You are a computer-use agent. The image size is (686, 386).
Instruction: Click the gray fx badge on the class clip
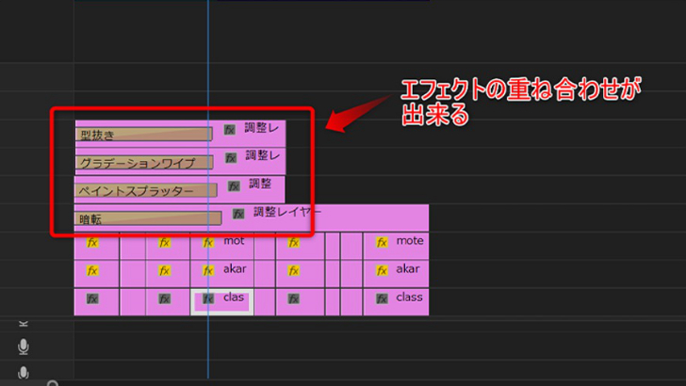point(382,299)
